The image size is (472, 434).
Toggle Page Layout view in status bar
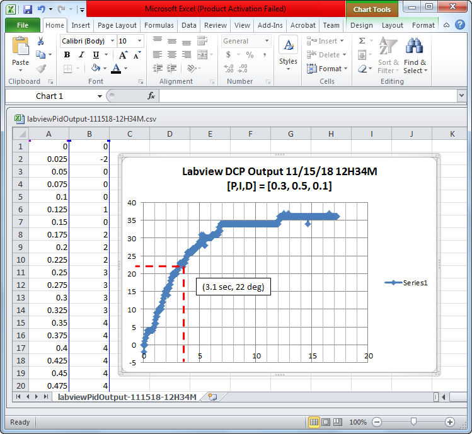[326, 422]
